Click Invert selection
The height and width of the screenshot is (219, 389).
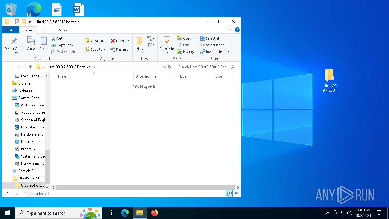[x=215, y=52]
